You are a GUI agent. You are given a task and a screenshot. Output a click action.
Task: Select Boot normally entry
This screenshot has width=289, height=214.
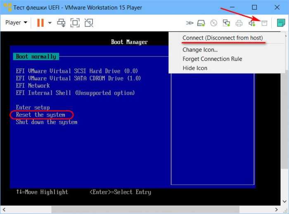pos(36,56)
